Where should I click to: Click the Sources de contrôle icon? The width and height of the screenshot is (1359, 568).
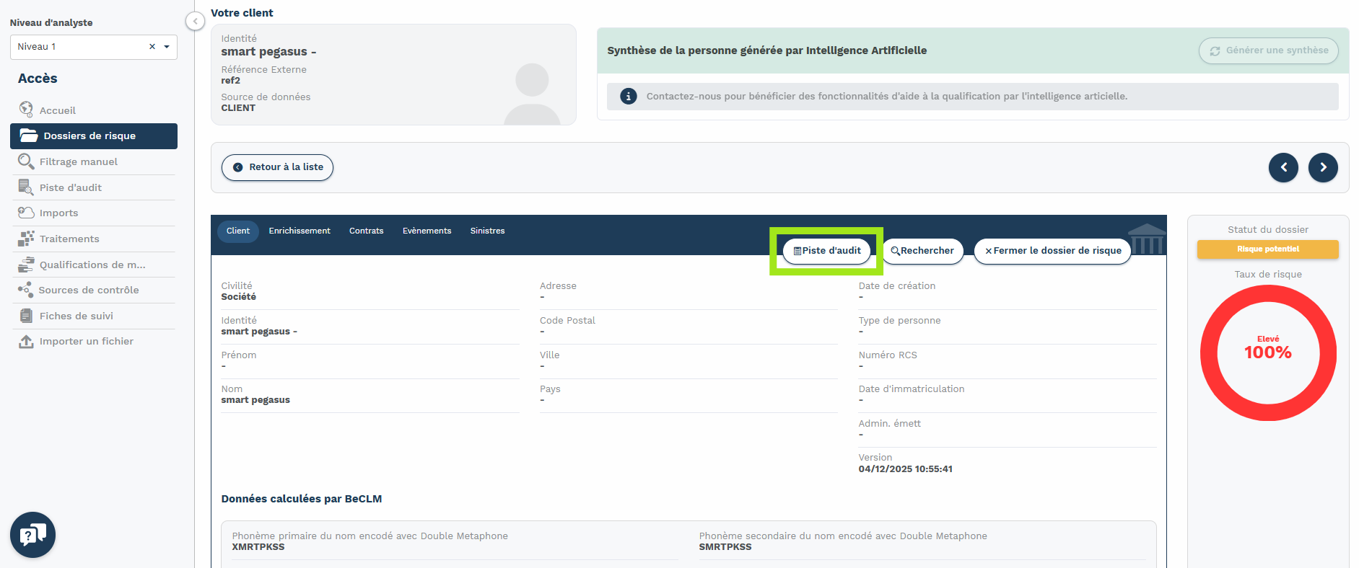click(26, 290)
